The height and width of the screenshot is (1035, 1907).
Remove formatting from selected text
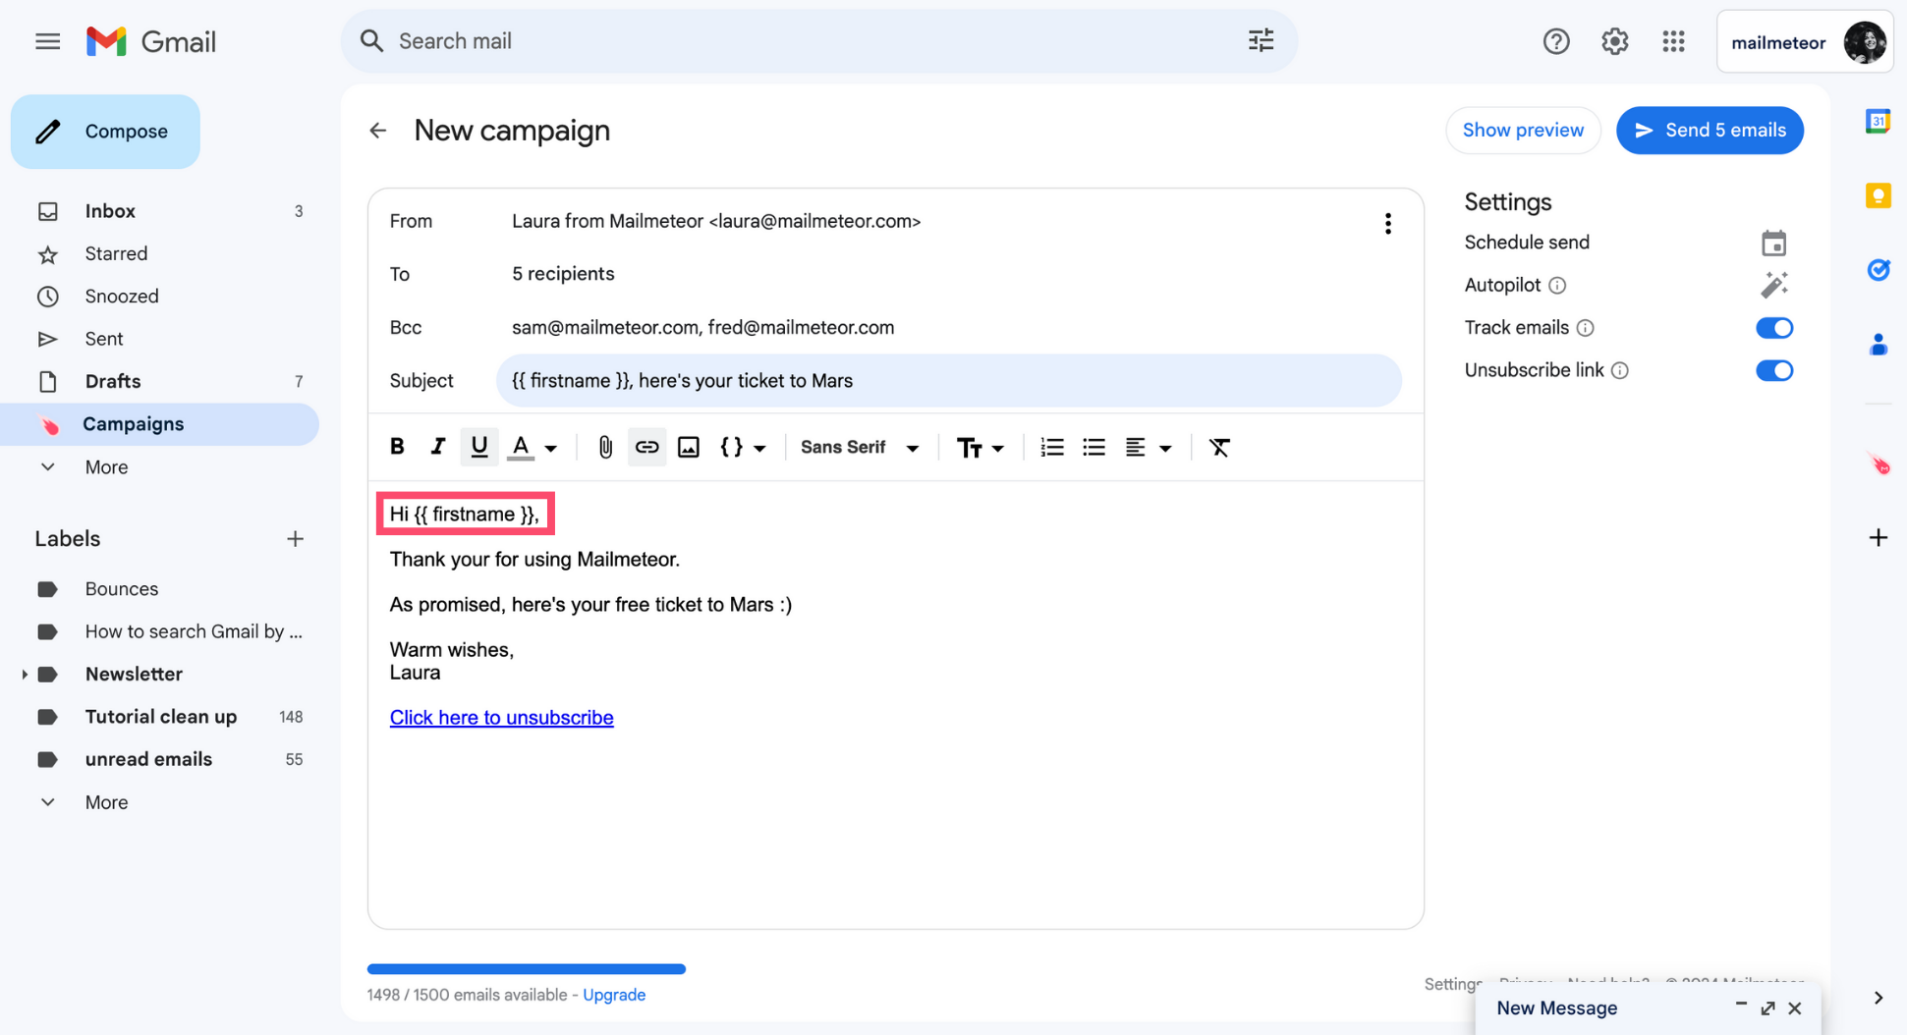tap(1219, 447)
